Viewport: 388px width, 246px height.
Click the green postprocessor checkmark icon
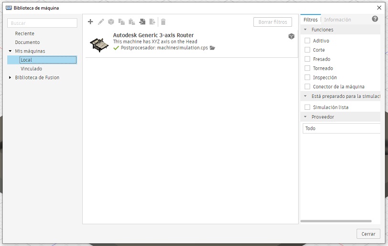[116, 48]
